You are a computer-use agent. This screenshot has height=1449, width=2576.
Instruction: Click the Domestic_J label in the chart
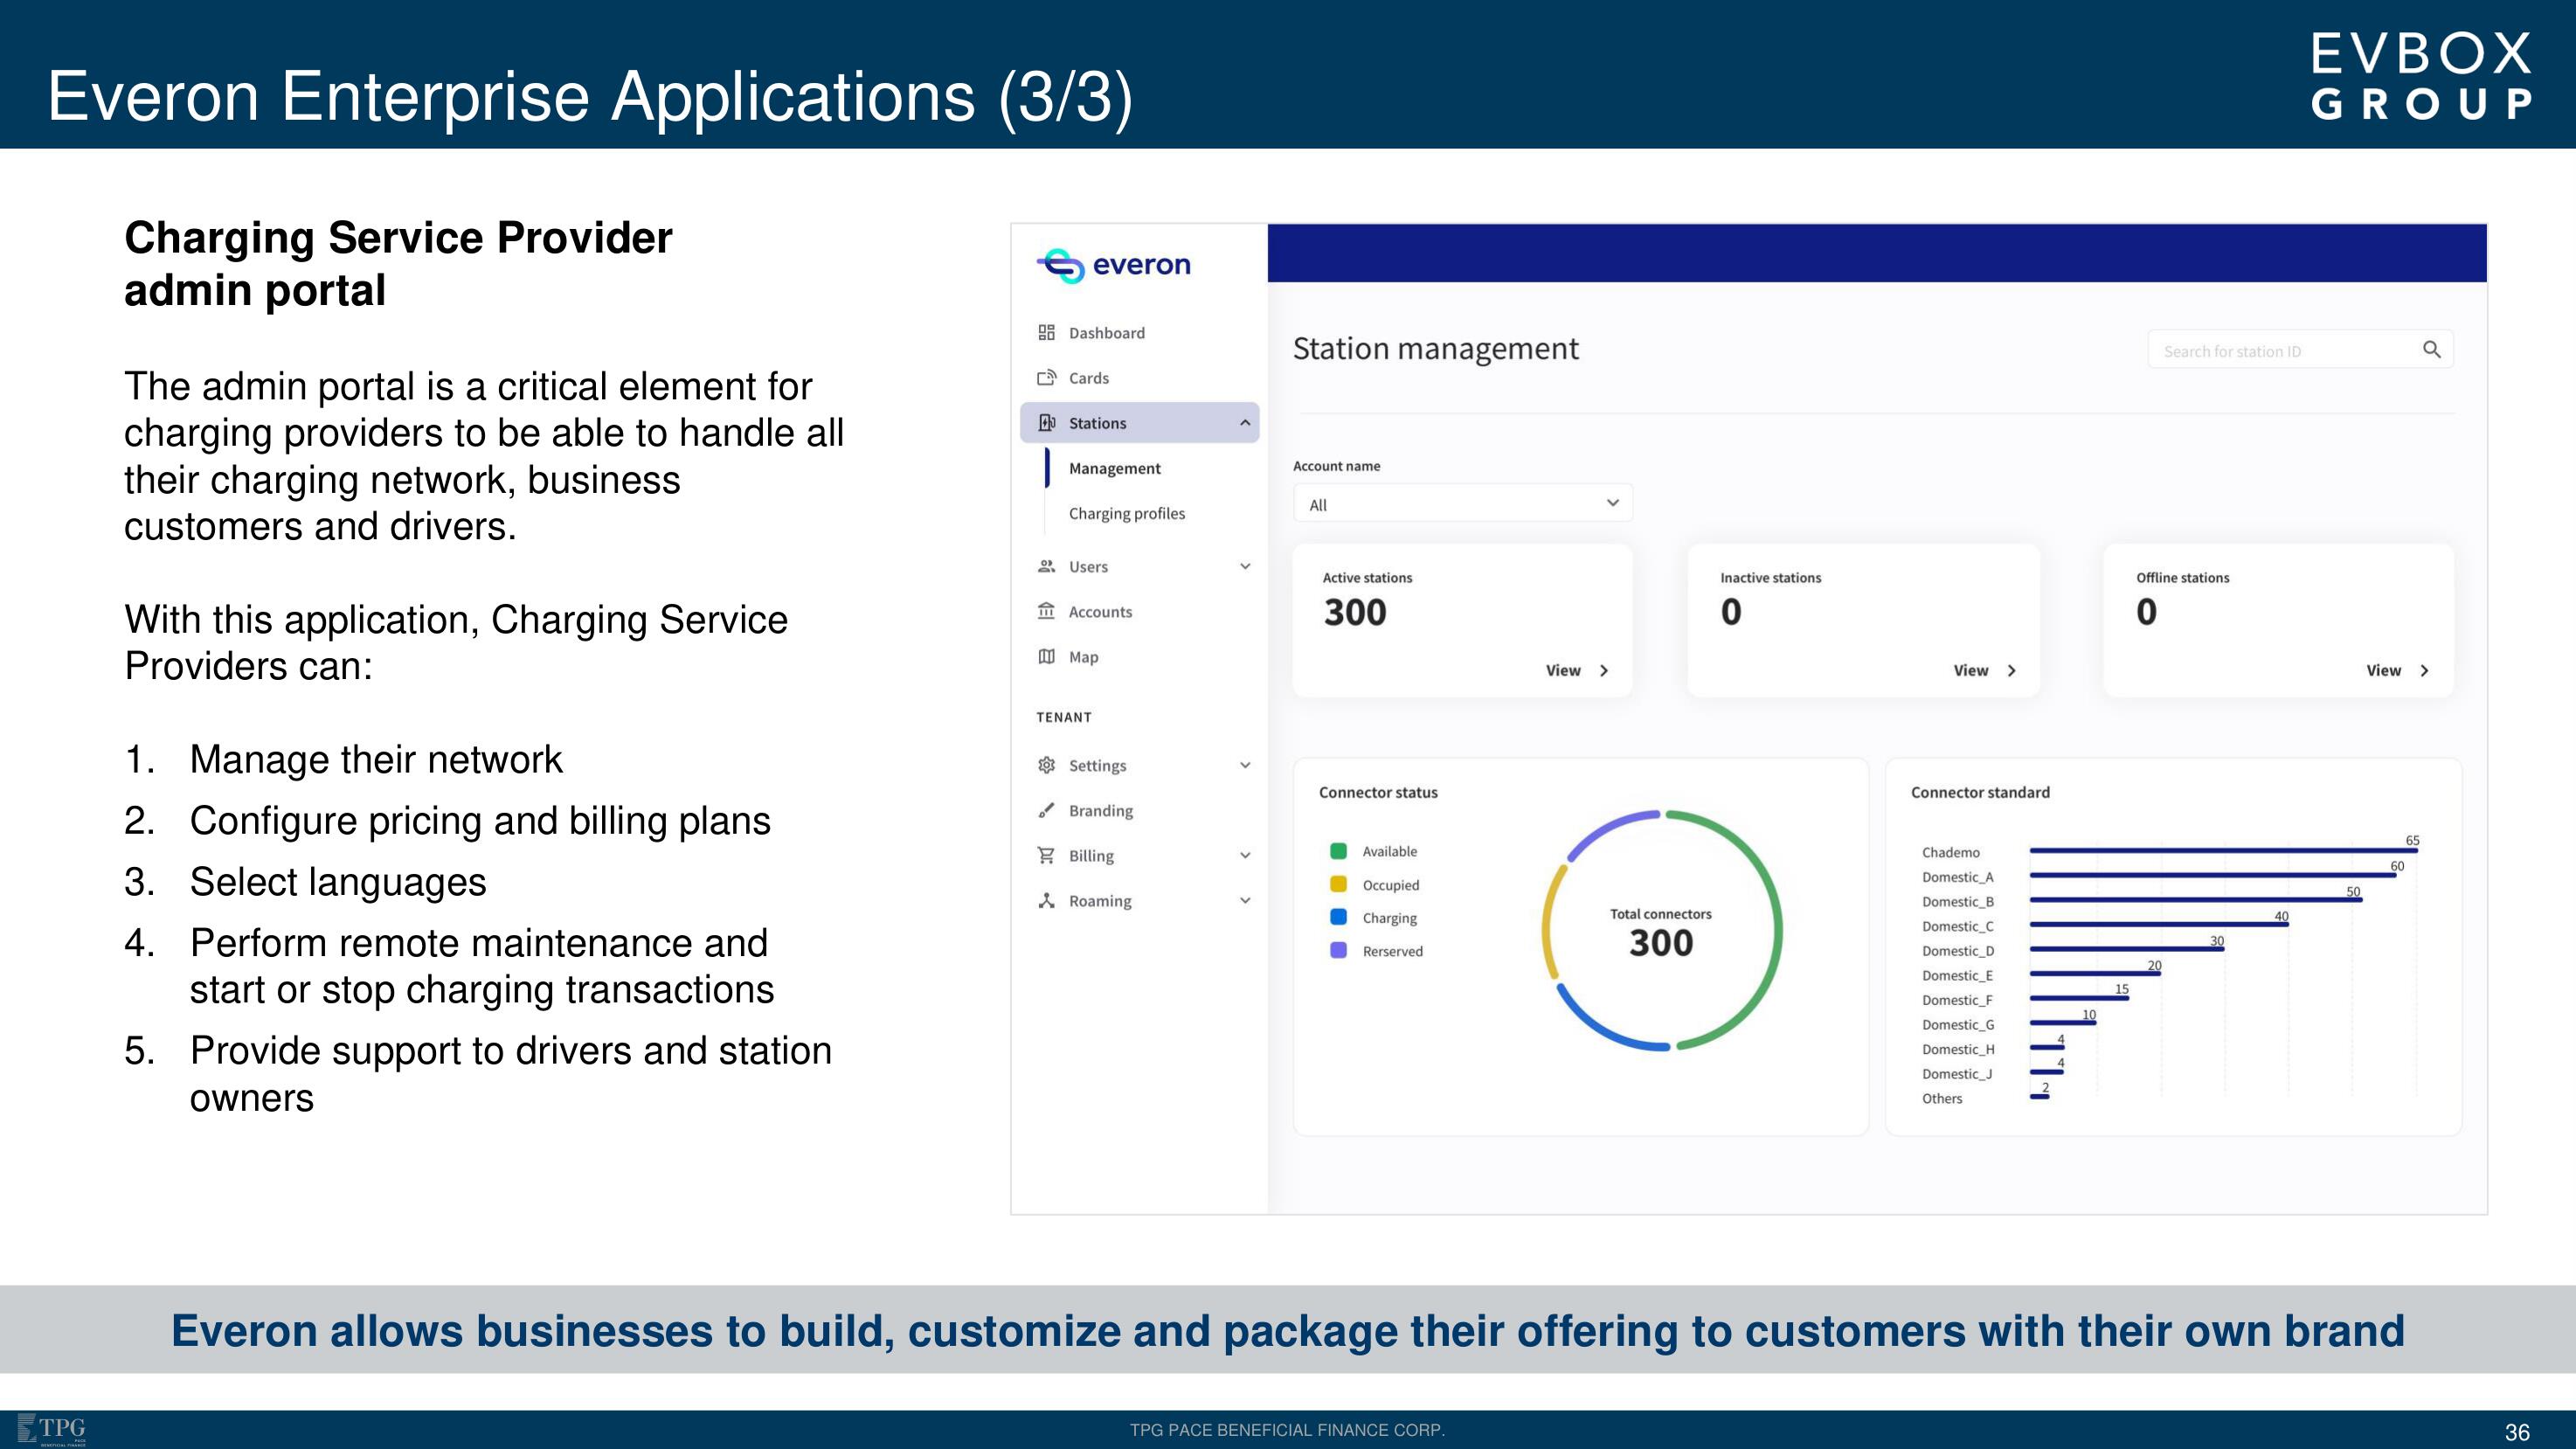(x=1957, y=1073)
